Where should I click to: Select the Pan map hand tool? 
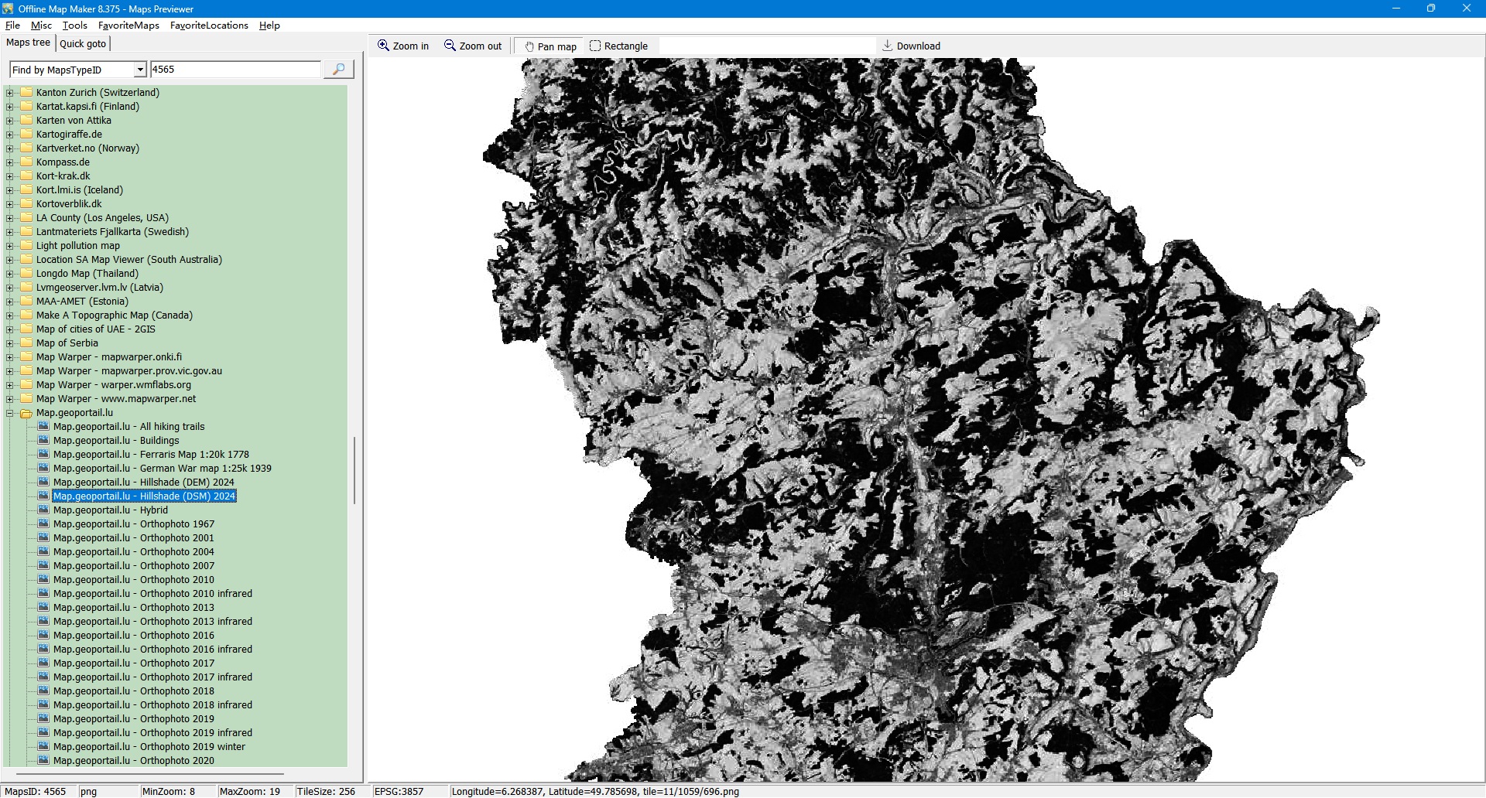[x=530, y=46]
